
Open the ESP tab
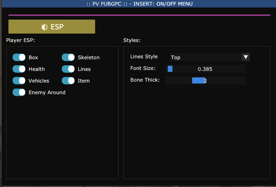(x=52, y=27)
